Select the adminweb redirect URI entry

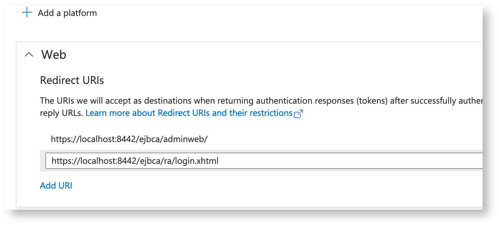[129, 139]
